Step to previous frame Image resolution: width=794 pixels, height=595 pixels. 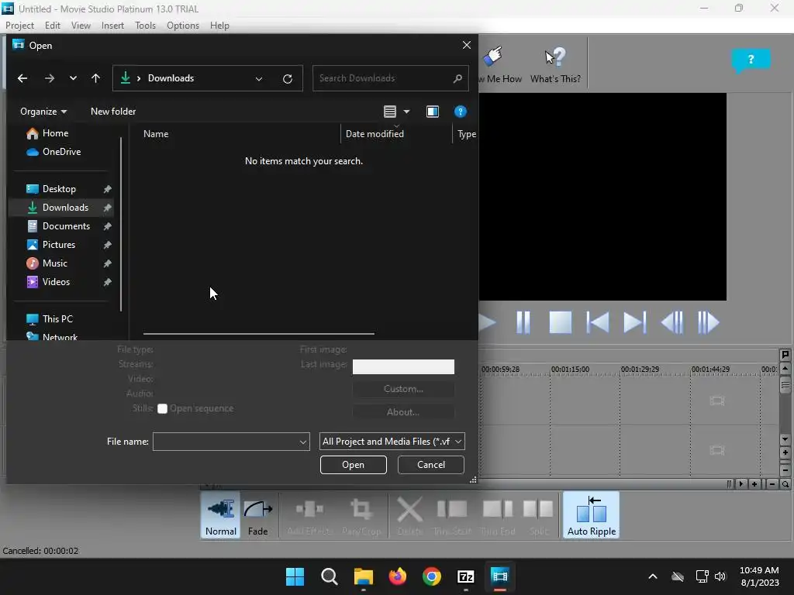coord(672,322)
